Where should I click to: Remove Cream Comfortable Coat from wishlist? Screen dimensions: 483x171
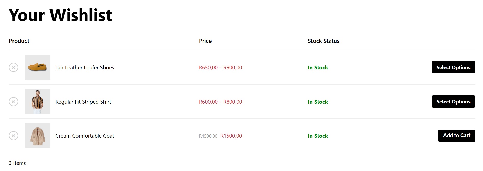coord(14,136)
